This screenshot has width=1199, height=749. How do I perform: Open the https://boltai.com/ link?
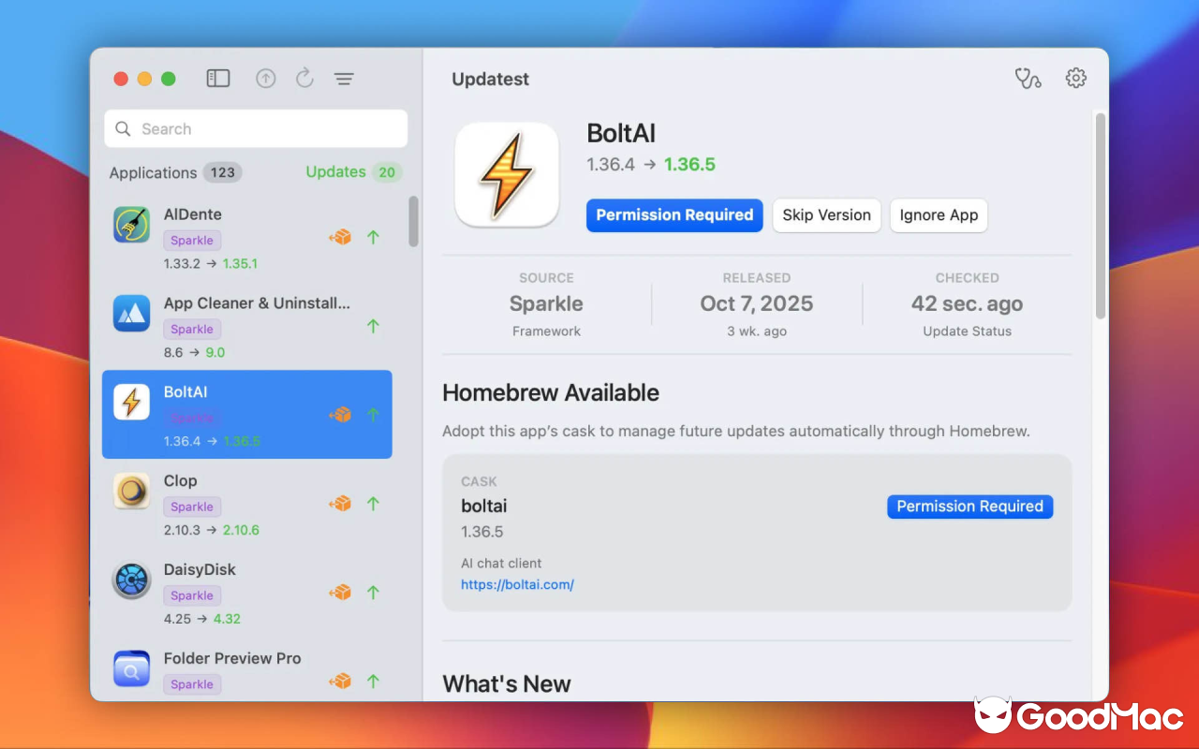tap(517, 582)
